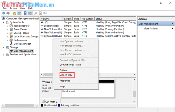Toggle Show/Hide Console Tree toolbar icon
This screenshot has height=112, width=175.
[x=19, y=13]
